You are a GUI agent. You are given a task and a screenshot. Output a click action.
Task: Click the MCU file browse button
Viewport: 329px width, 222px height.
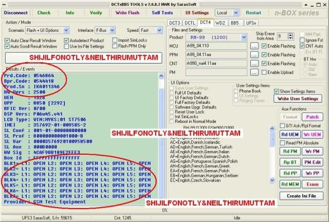254,46
